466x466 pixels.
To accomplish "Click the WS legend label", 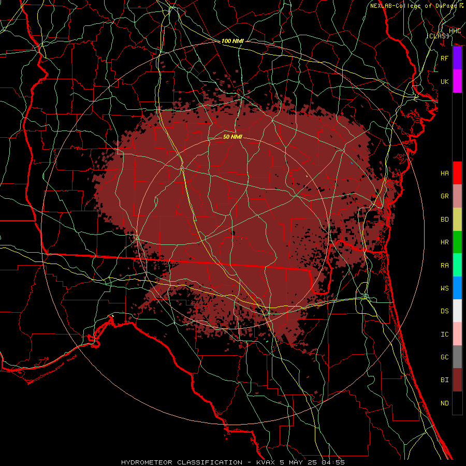I will pos(445,288).
